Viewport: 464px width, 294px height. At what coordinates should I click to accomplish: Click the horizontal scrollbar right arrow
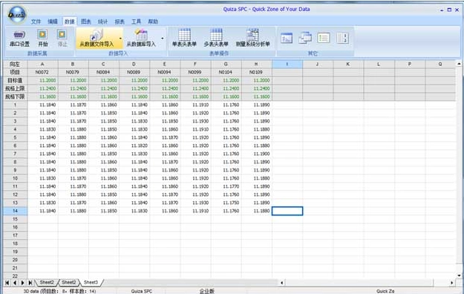(451, 283)
